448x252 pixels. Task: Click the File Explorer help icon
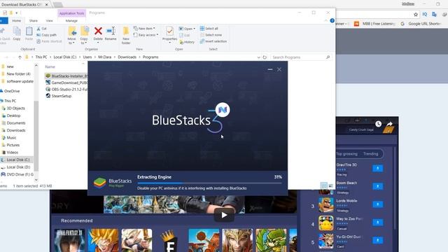point(332,20)
